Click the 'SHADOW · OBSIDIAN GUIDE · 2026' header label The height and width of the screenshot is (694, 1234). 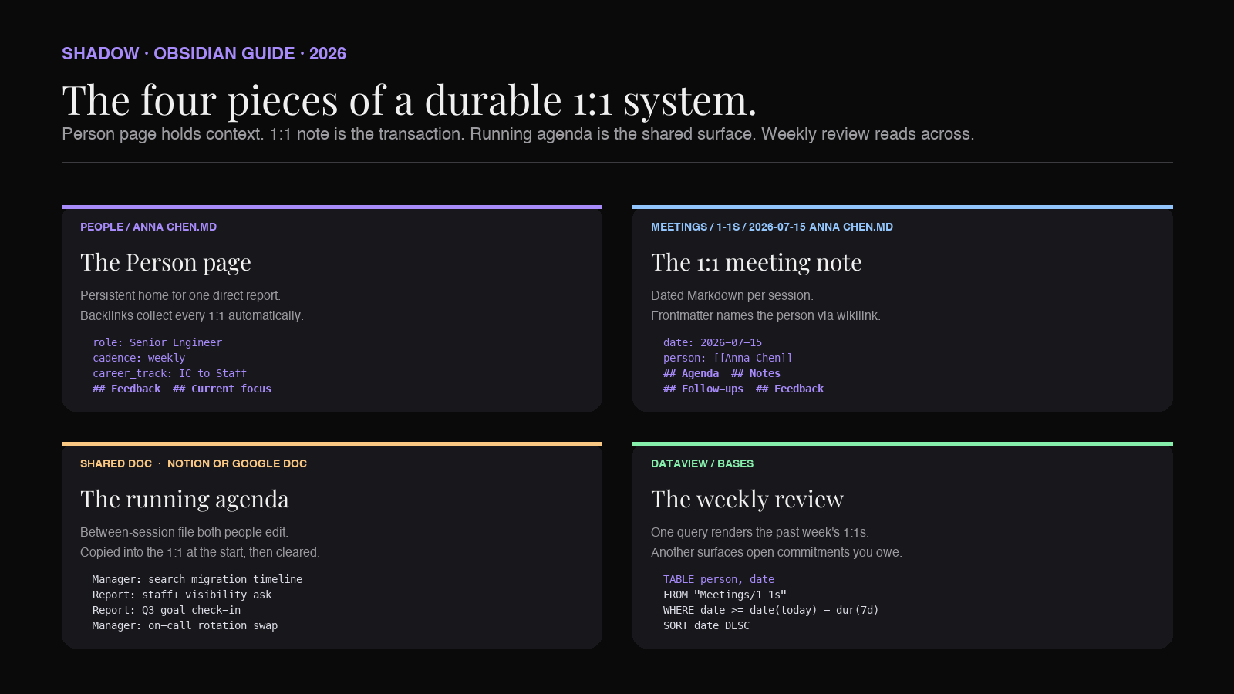(204, 54)
